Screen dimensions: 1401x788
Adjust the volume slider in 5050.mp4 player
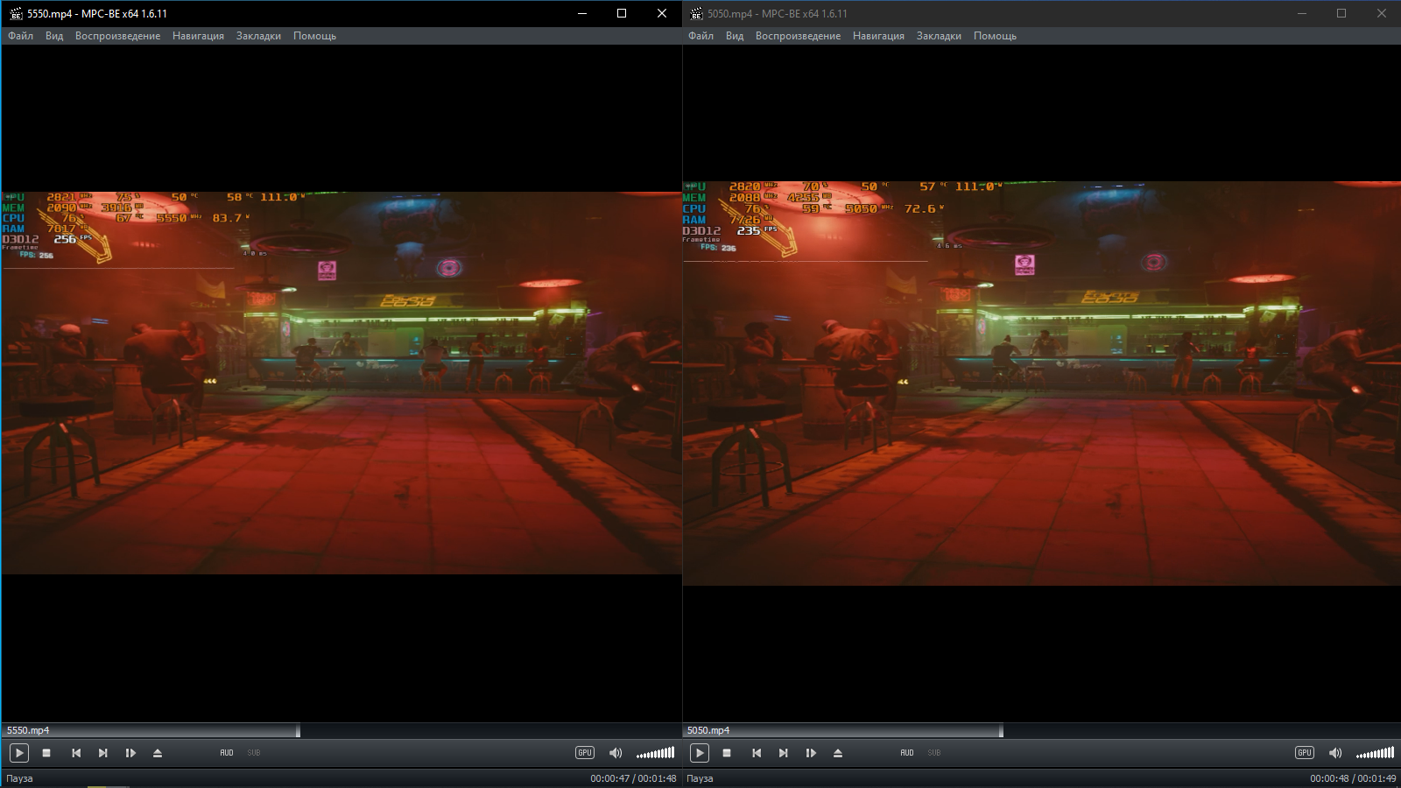(1375, 753)
